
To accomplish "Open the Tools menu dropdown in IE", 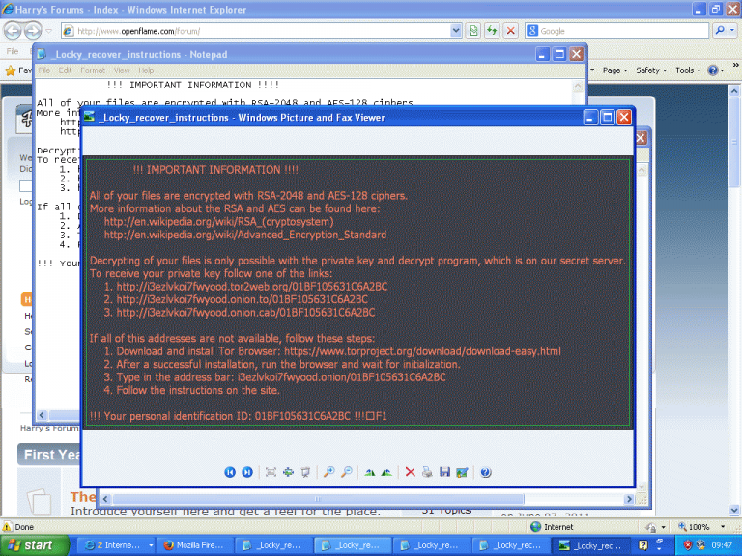I will coord(688,70).
